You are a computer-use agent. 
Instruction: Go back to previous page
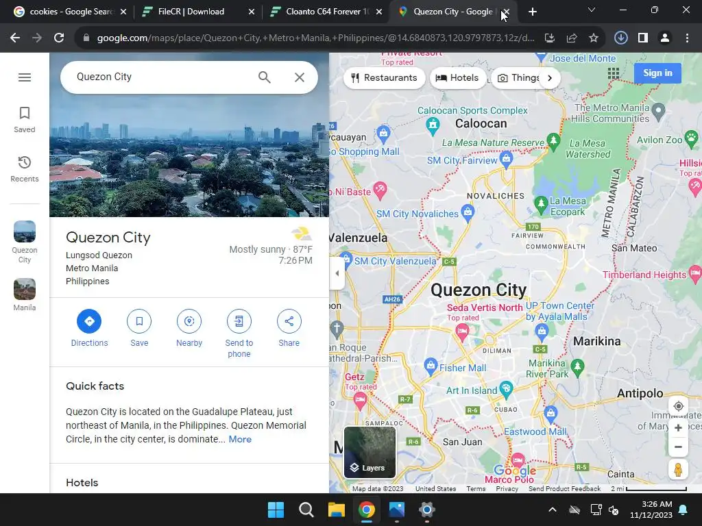[x=15, y=38]
